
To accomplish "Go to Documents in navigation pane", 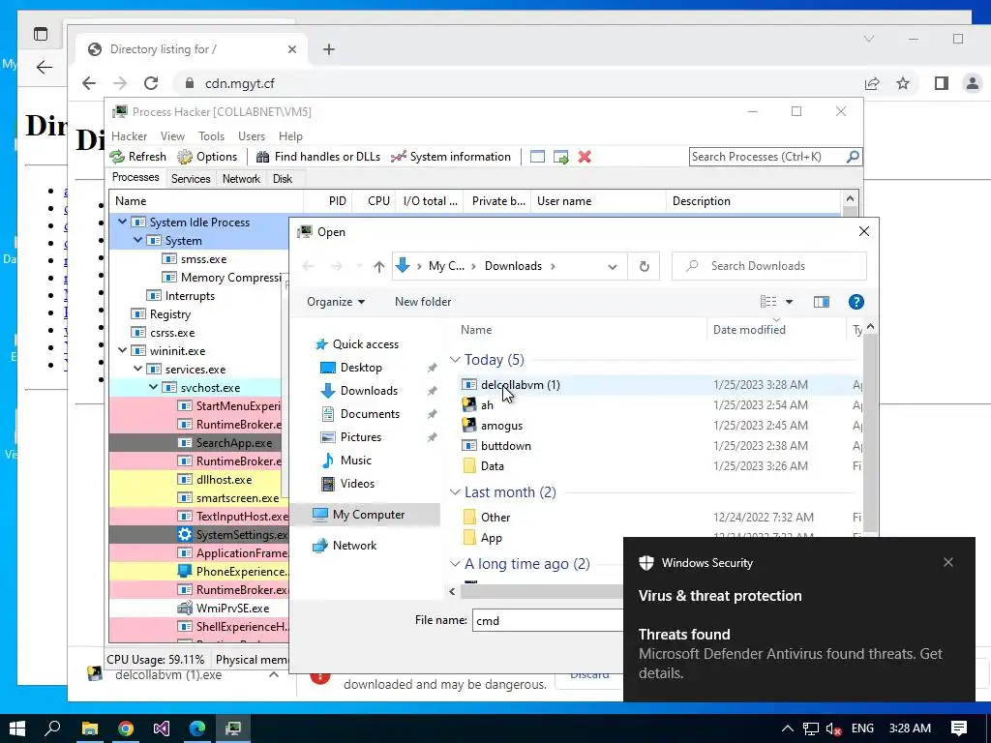I will [370, 414].
